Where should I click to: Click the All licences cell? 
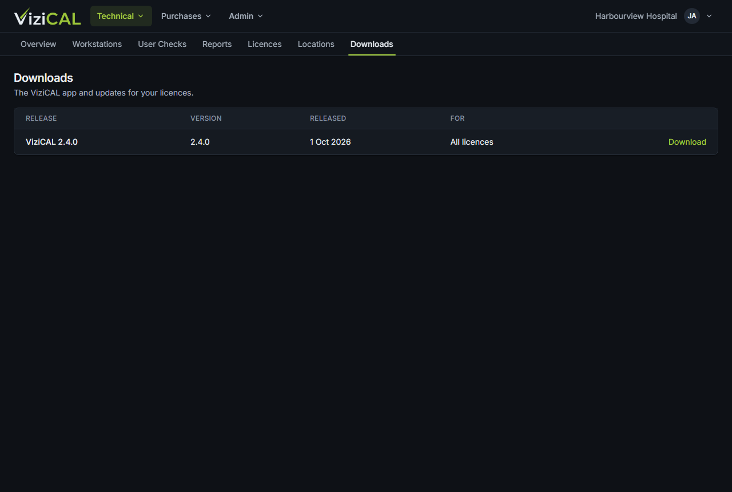[472, 142]
